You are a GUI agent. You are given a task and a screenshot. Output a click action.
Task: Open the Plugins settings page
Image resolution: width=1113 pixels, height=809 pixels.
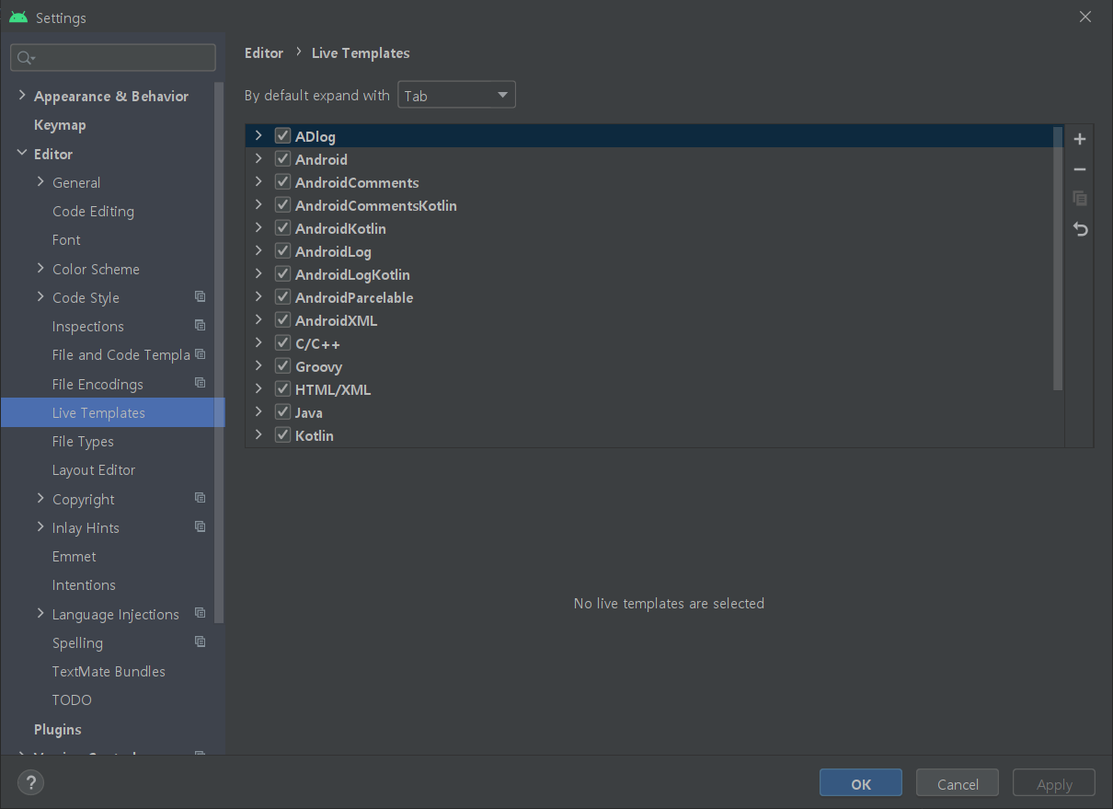click(x=58, y=730)
